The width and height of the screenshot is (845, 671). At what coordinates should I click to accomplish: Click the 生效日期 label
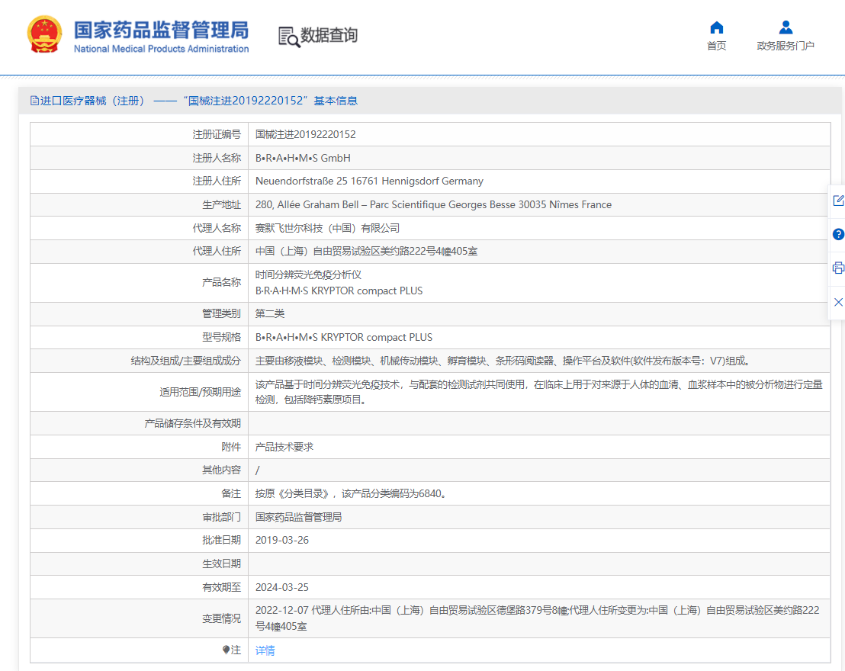(x=221, y=563)
